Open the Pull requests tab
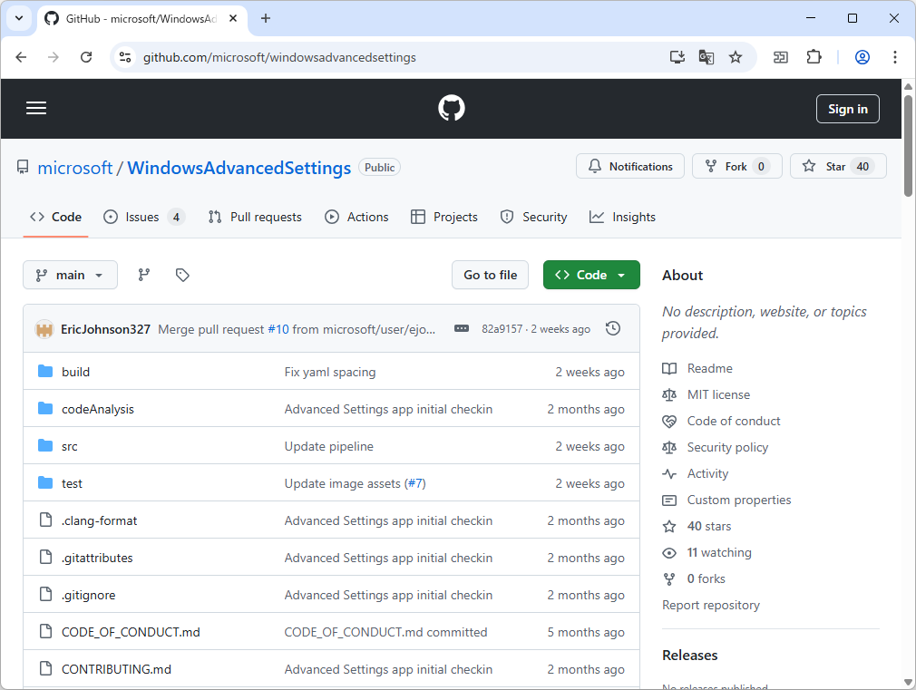The height and width of the screenshot is (690, 916). [255, 217]
